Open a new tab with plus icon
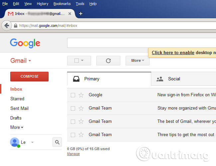The width and height of the screenshot is (216, 166). point(81,14)
